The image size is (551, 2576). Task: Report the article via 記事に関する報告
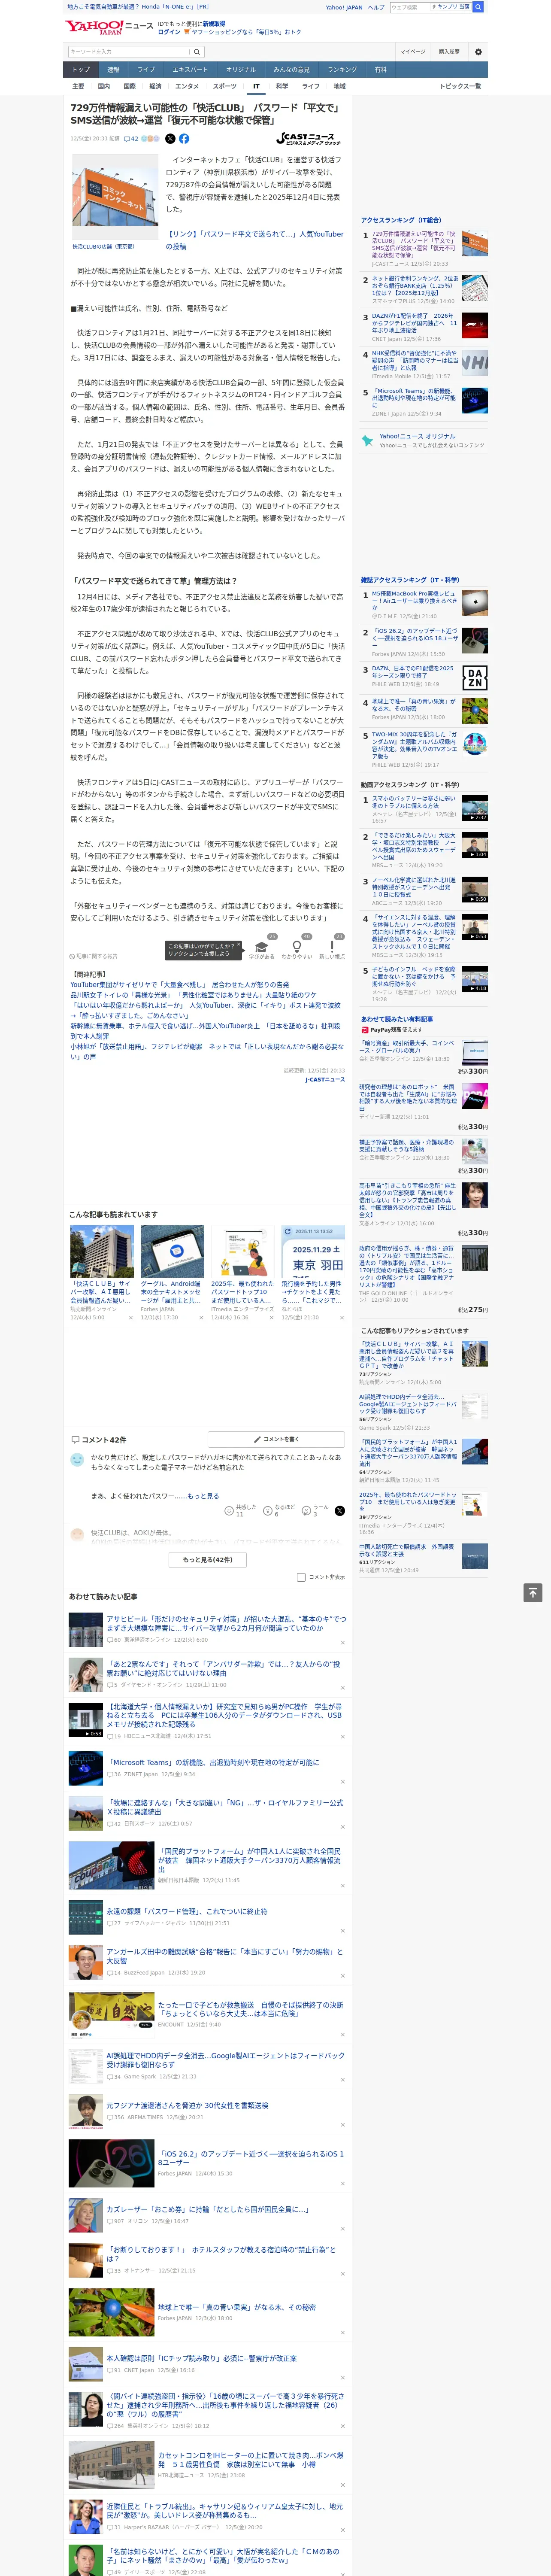[x=93, y=956]
